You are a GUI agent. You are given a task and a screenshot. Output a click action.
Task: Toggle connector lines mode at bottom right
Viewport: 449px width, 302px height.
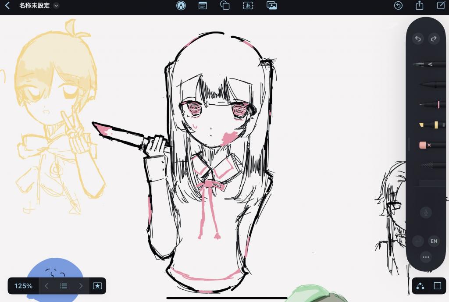click(x=420, y=286)
